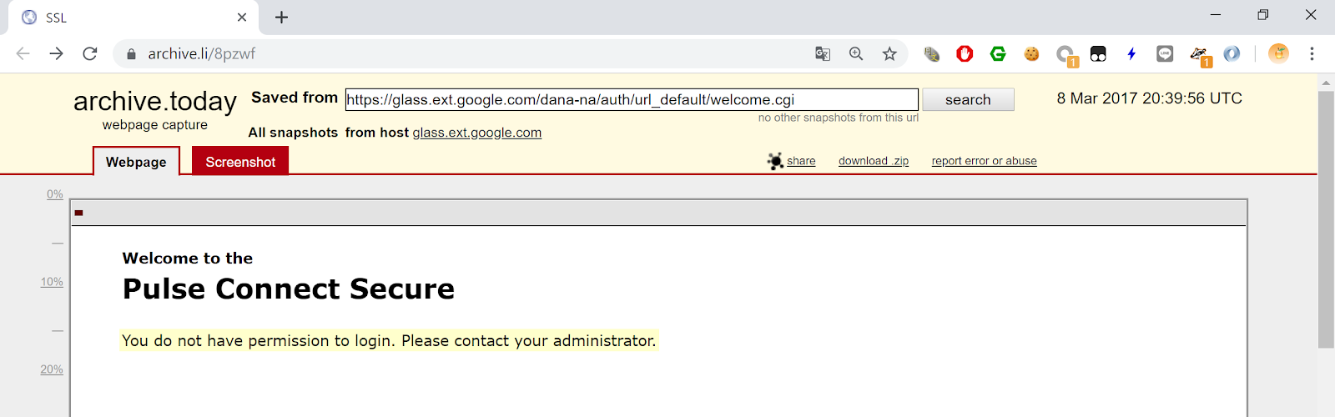Open the Chrome three-dot menu
Screen dimensions: 1335x417
(x=1312, y=53)
